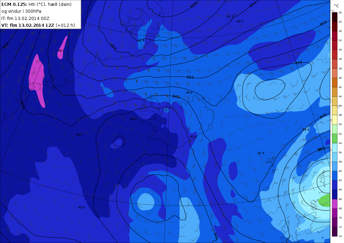Click the -60.4 temperature value on the map

[189, 92]
